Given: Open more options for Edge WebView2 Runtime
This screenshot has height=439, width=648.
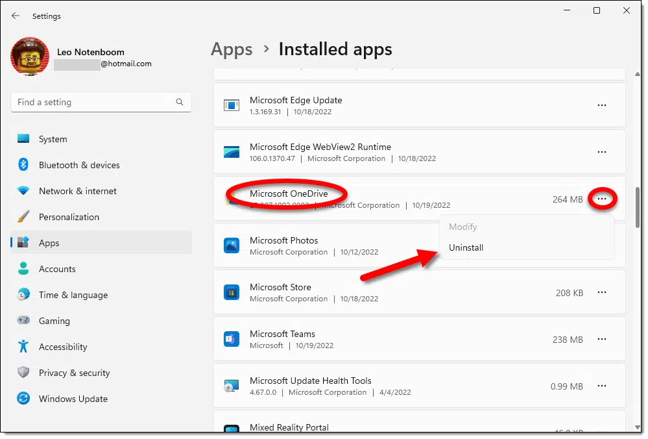Looking at the screenshot, I should click(x=603, y=152).
